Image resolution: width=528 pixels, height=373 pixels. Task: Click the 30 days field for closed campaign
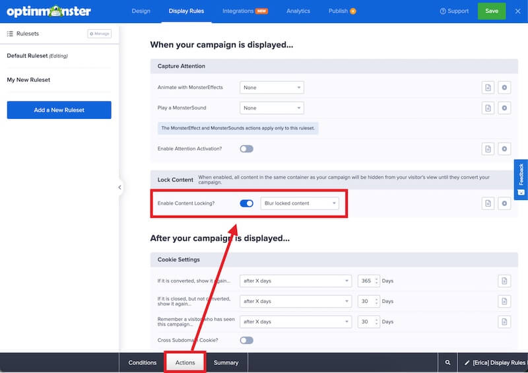(369, 301)
